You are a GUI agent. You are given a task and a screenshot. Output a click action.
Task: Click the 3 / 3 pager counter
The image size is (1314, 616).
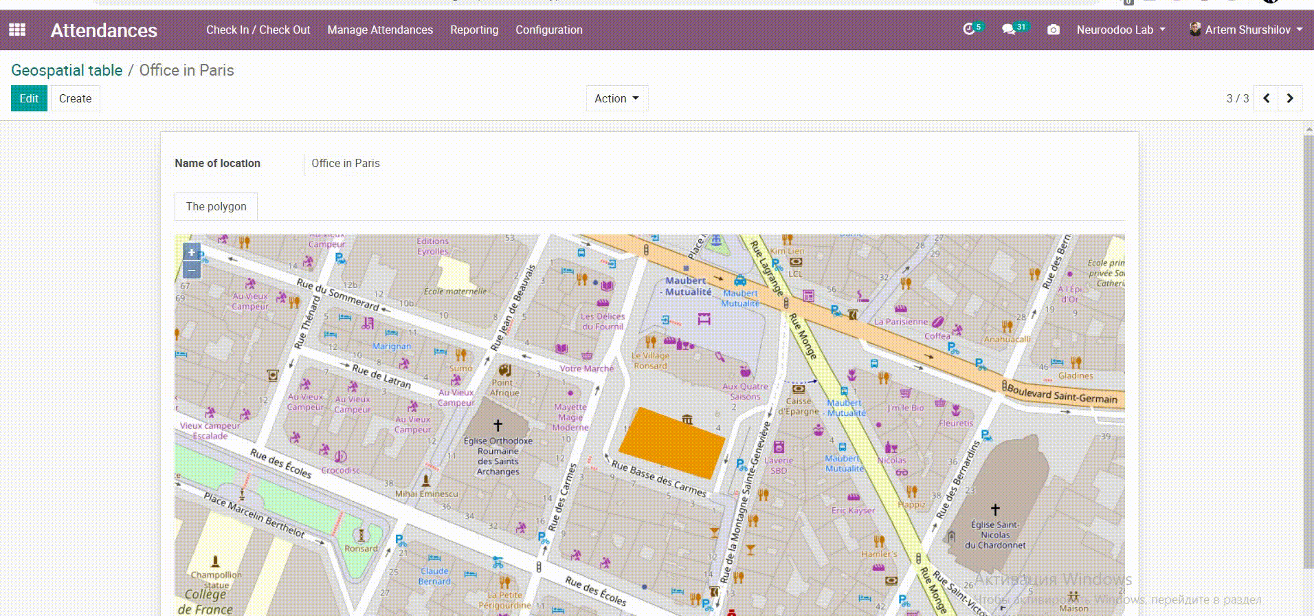pos(1237,98)
